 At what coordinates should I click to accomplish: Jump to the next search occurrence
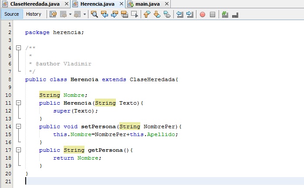pyautogui.click(x=115, y=14)
